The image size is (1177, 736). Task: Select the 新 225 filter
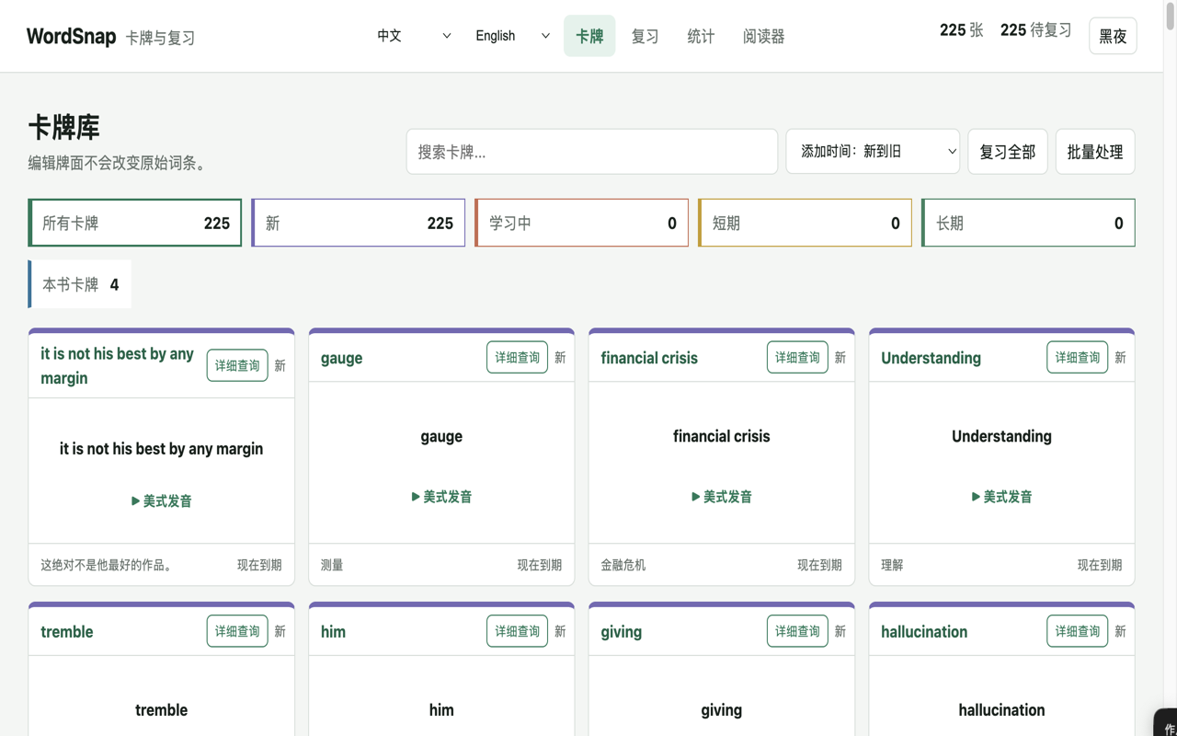(359, 223)
